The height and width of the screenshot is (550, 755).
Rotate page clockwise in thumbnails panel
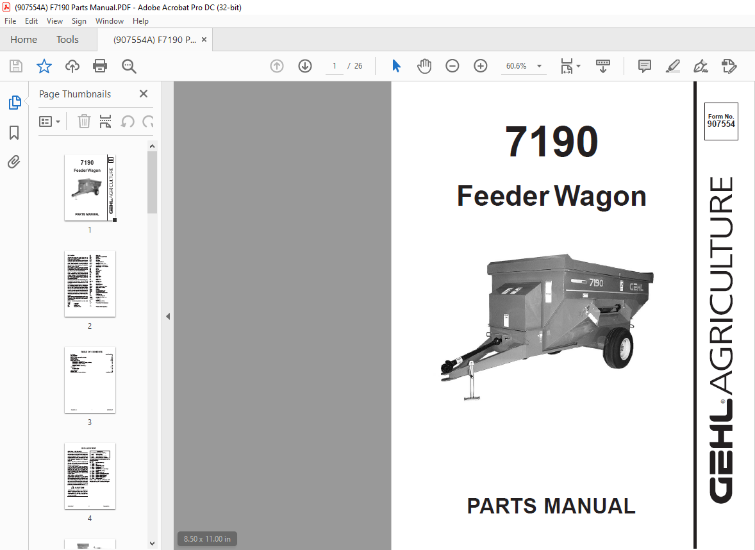click(x=148, y=121)
